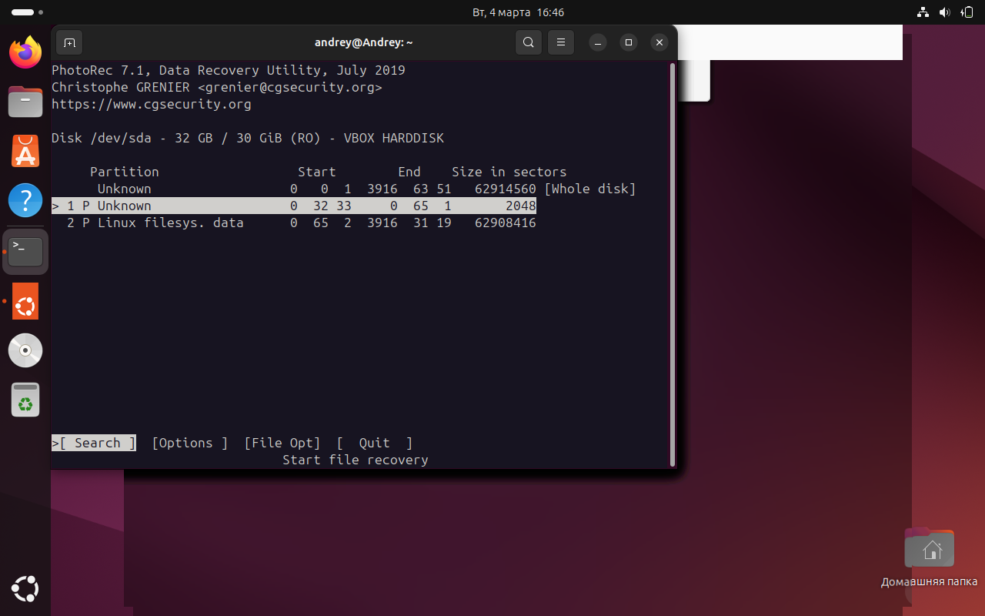This screenshot has height=616, width=985.
Task: Open the optical disc dock icon
Action: pyautogui.click(x=25, y=350)
